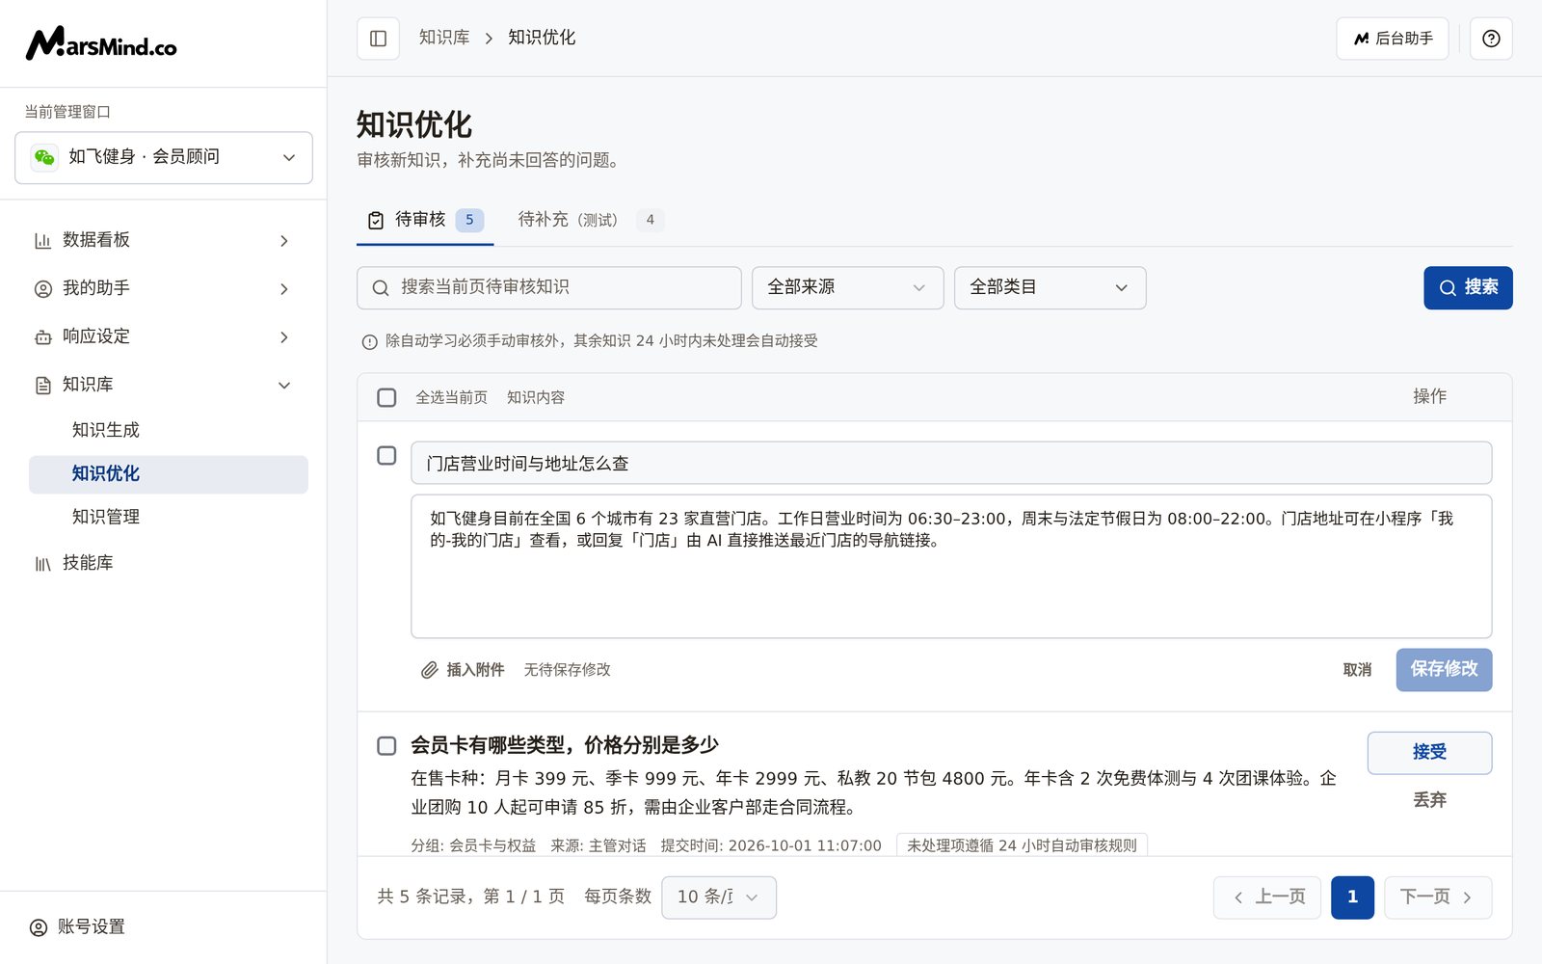Click the 知识库 breadcrumb link
This screenshot has width=1542, height=964.
click(444, 38)
